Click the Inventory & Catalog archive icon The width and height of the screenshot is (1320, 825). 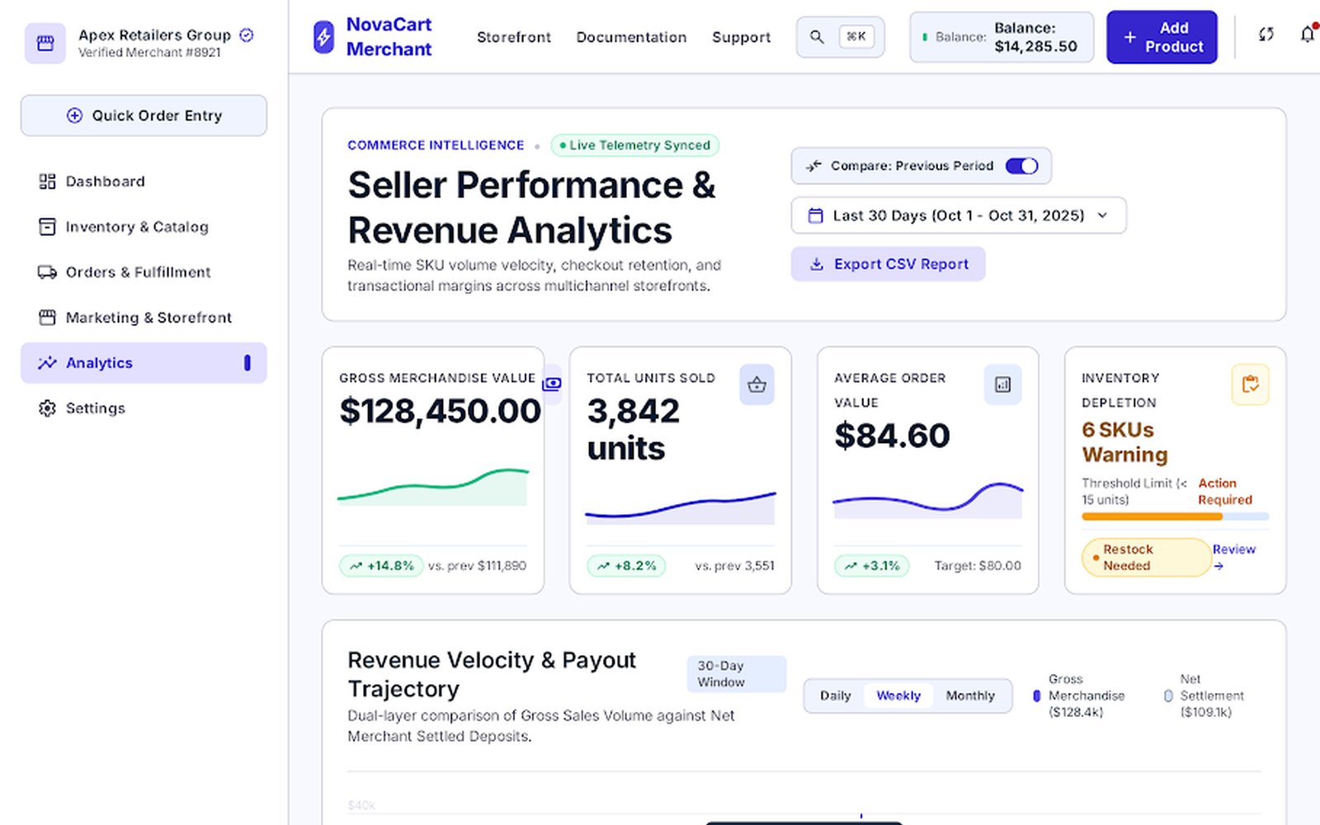(47, 227)
